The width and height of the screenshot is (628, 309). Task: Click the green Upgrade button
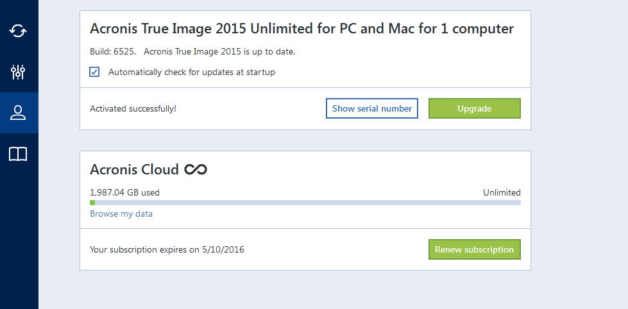(475, 108)
